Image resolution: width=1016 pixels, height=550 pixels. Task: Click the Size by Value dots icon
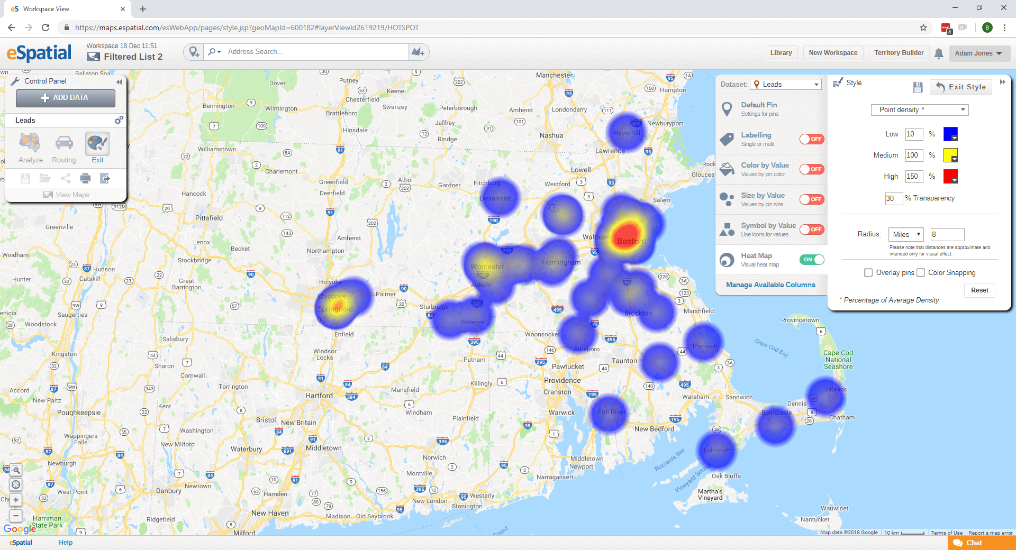727,199
